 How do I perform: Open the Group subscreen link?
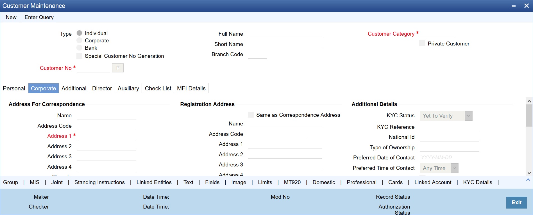point(11,182)
